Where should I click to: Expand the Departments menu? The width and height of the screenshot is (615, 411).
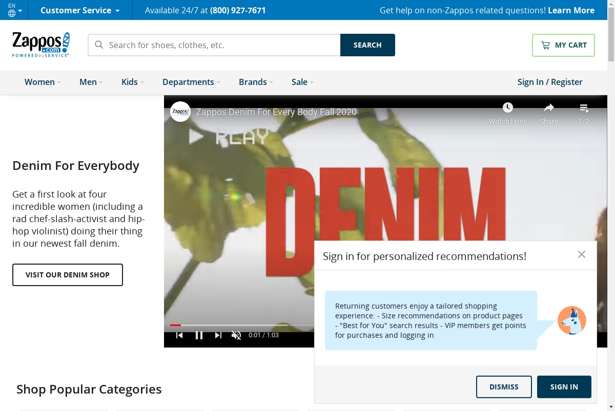pyautogui.click(x=191, y=82)
